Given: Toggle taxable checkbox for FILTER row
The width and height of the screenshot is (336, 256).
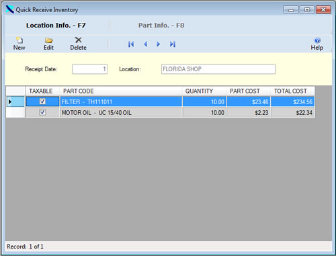Looking at the screenshot, I should pos(42,101).
